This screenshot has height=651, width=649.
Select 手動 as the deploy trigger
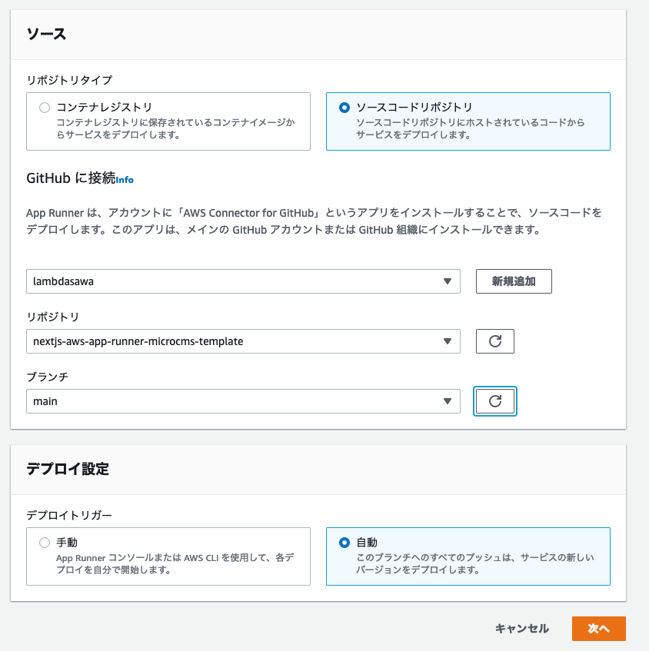pos(45,543)
